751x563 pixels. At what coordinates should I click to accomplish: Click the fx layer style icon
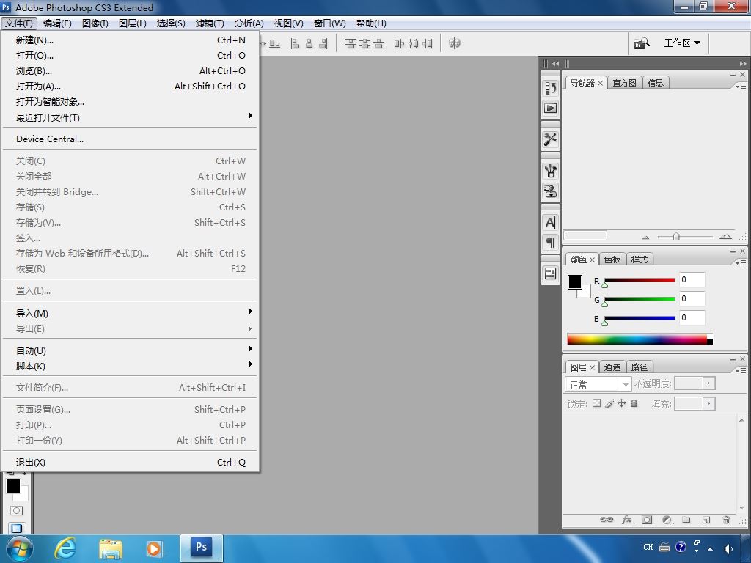click(x=628, y=520)
